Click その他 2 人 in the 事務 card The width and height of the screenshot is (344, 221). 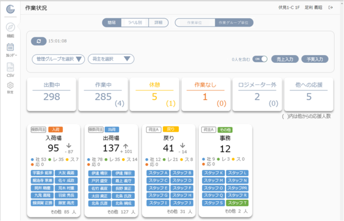236,211
